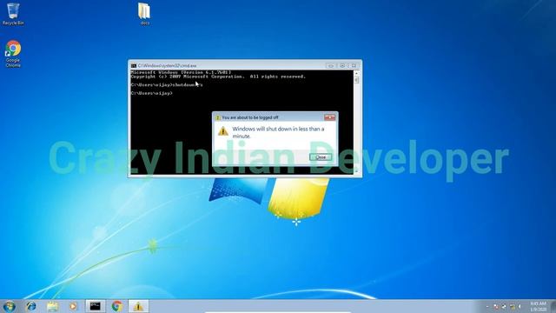Show hidden tray icons arrow

(487, 306)
